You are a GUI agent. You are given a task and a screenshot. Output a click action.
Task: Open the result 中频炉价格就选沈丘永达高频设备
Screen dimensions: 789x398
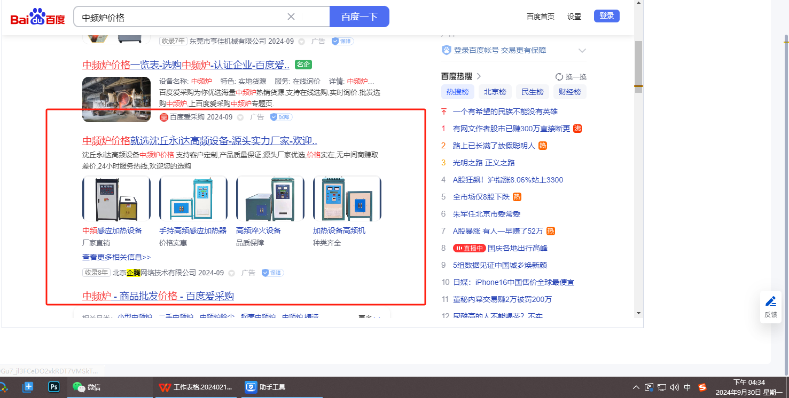click(x=200, y=141)
